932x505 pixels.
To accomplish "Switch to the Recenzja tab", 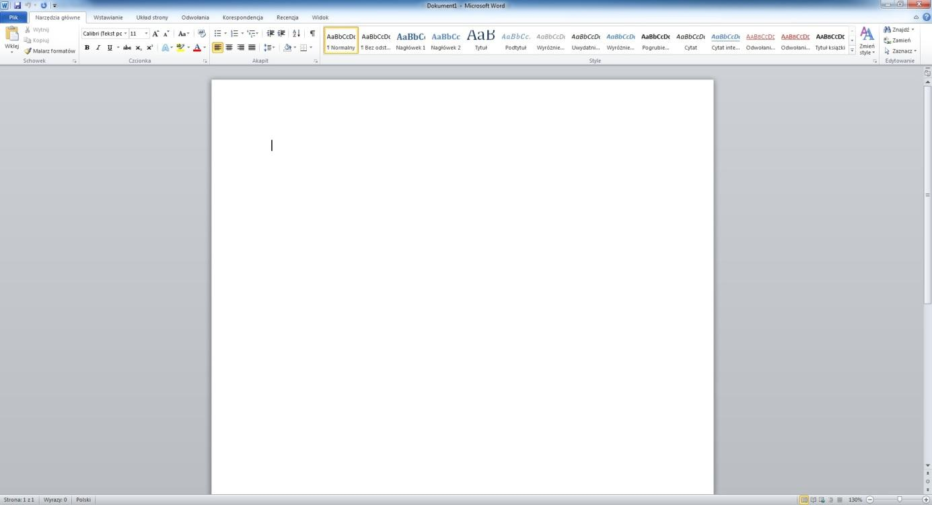I will (287, 18).
